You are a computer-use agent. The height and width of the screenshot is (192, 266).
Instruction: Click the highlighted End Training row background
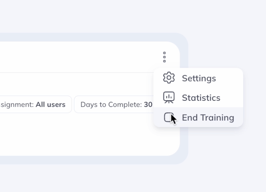[239, 117]
